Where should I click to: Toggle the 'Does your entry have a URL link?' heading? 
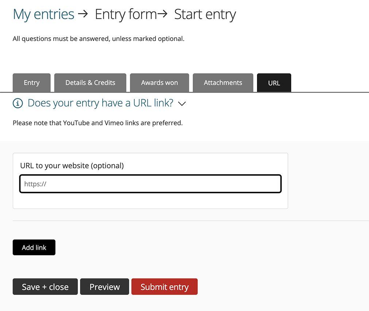tap(100, 103)
